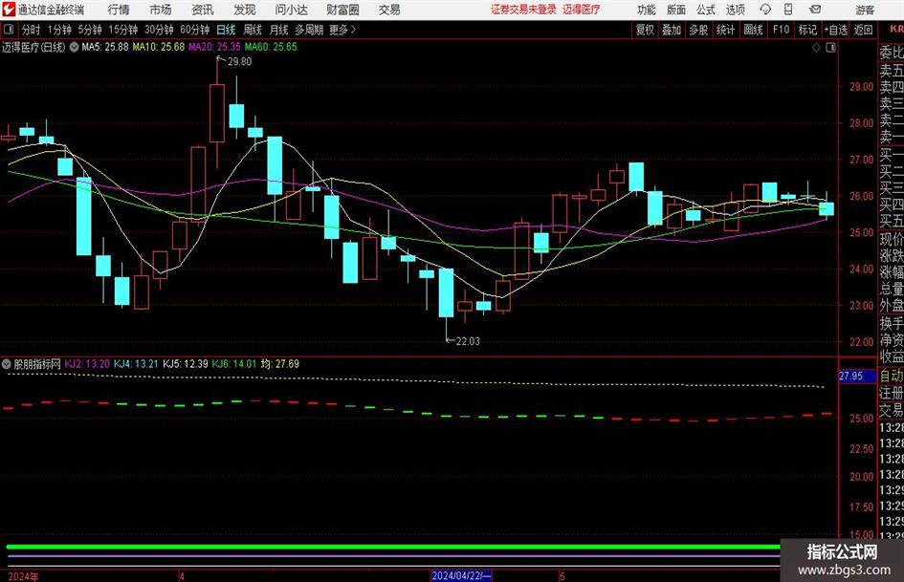Click the 22.03 low price label

[468, 341]
